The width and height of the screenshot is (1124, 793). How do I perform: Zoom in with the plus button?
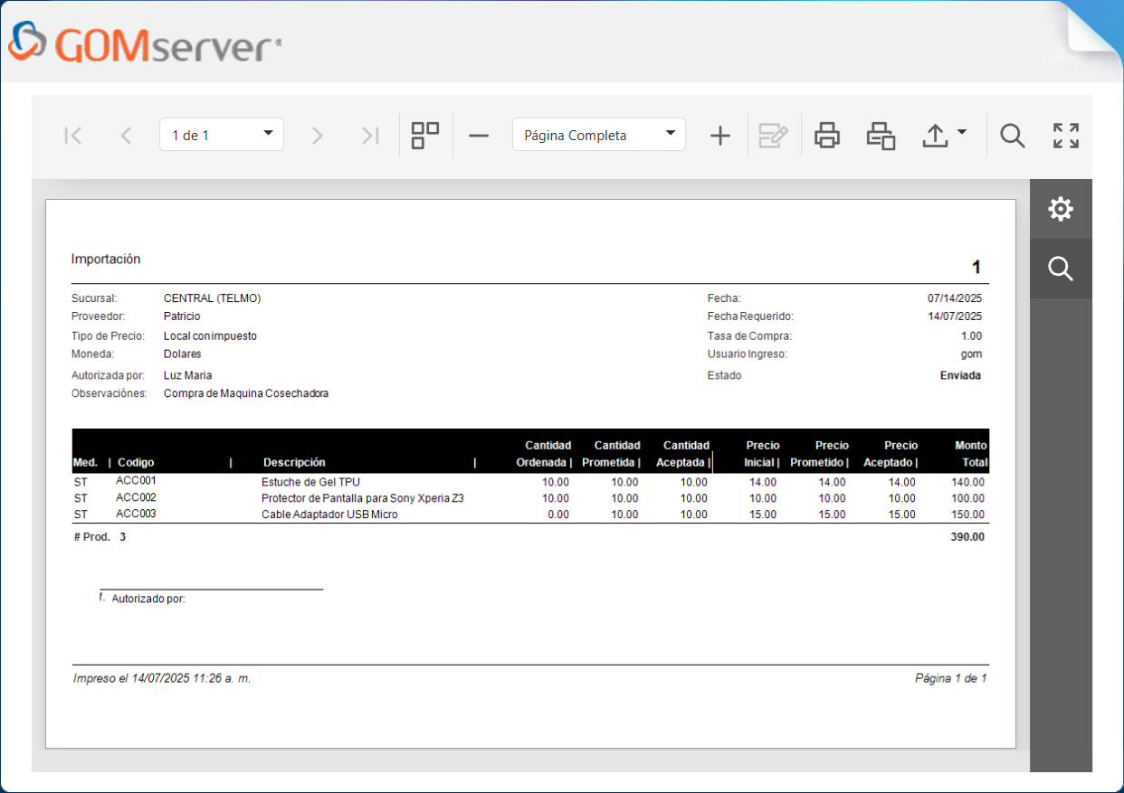719,136
